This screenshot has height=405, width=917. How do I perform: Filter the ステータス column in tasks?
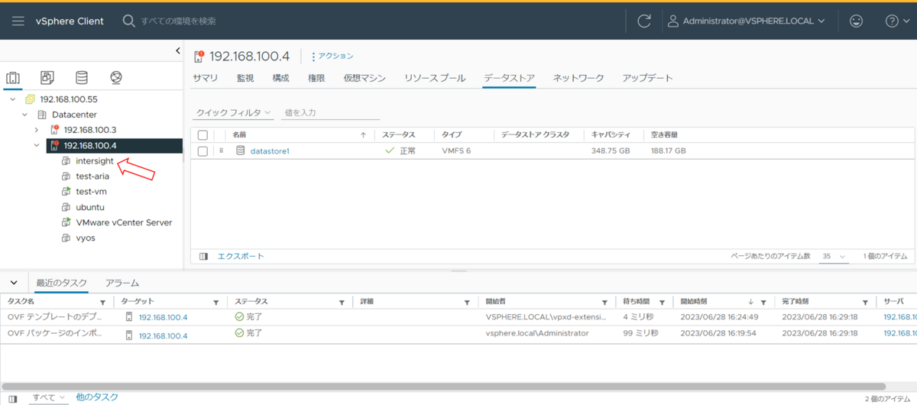point(342,303)
